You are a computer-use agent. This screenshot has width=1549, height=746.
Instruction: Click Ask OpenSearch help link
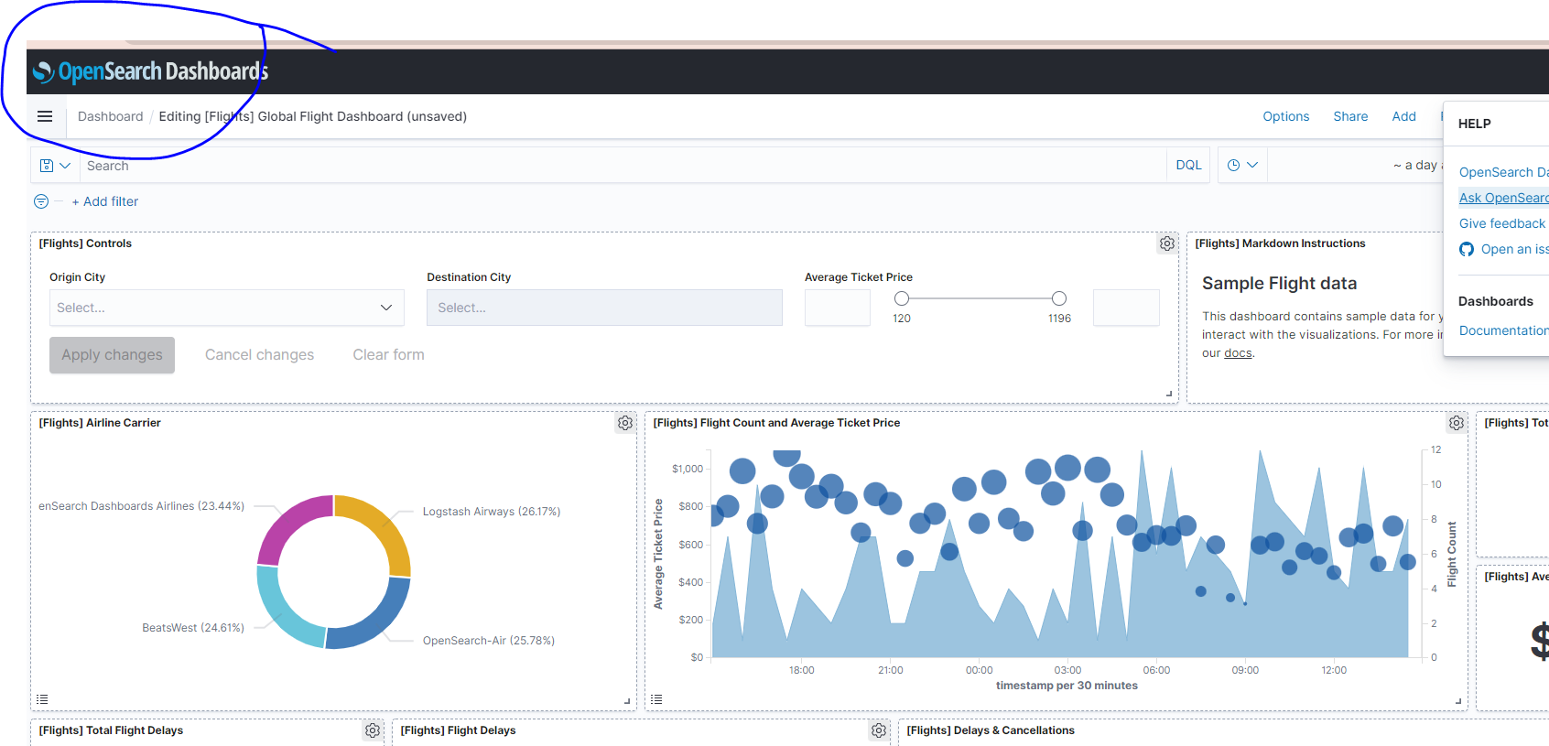1503,198
